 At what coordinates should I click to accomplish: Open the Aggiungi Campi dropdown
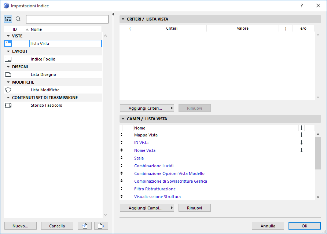[147, 208]
